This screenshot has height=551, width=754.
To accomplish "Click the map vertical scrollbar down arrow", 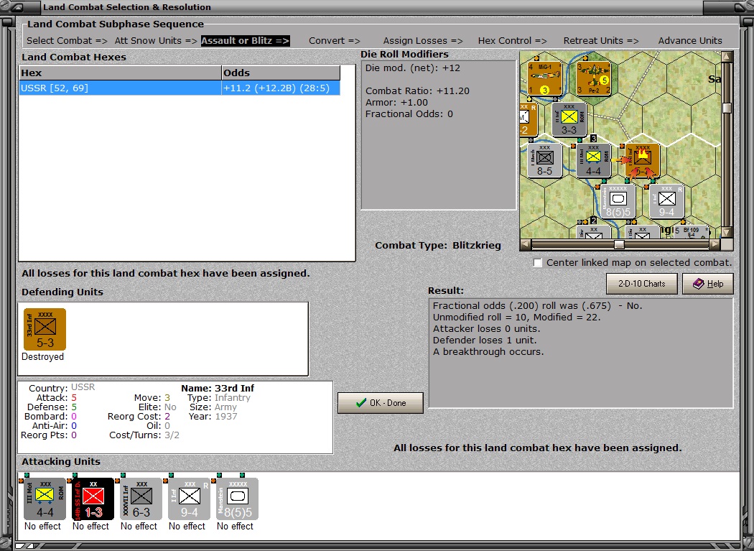I will pyautogui.click(x=727, y=233).
